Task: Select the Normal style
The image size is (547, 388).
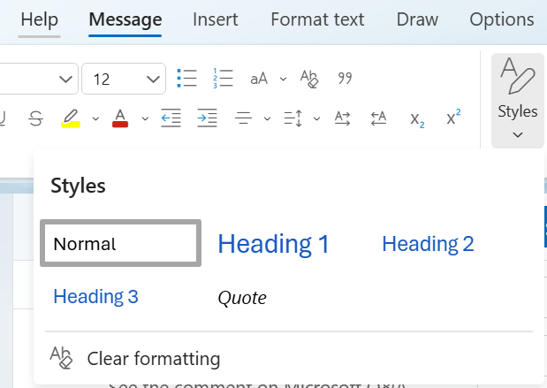Action: point(121,243)
